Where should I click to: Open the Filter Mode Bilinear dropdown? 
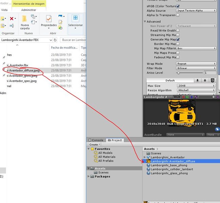(x=196, y=68)
